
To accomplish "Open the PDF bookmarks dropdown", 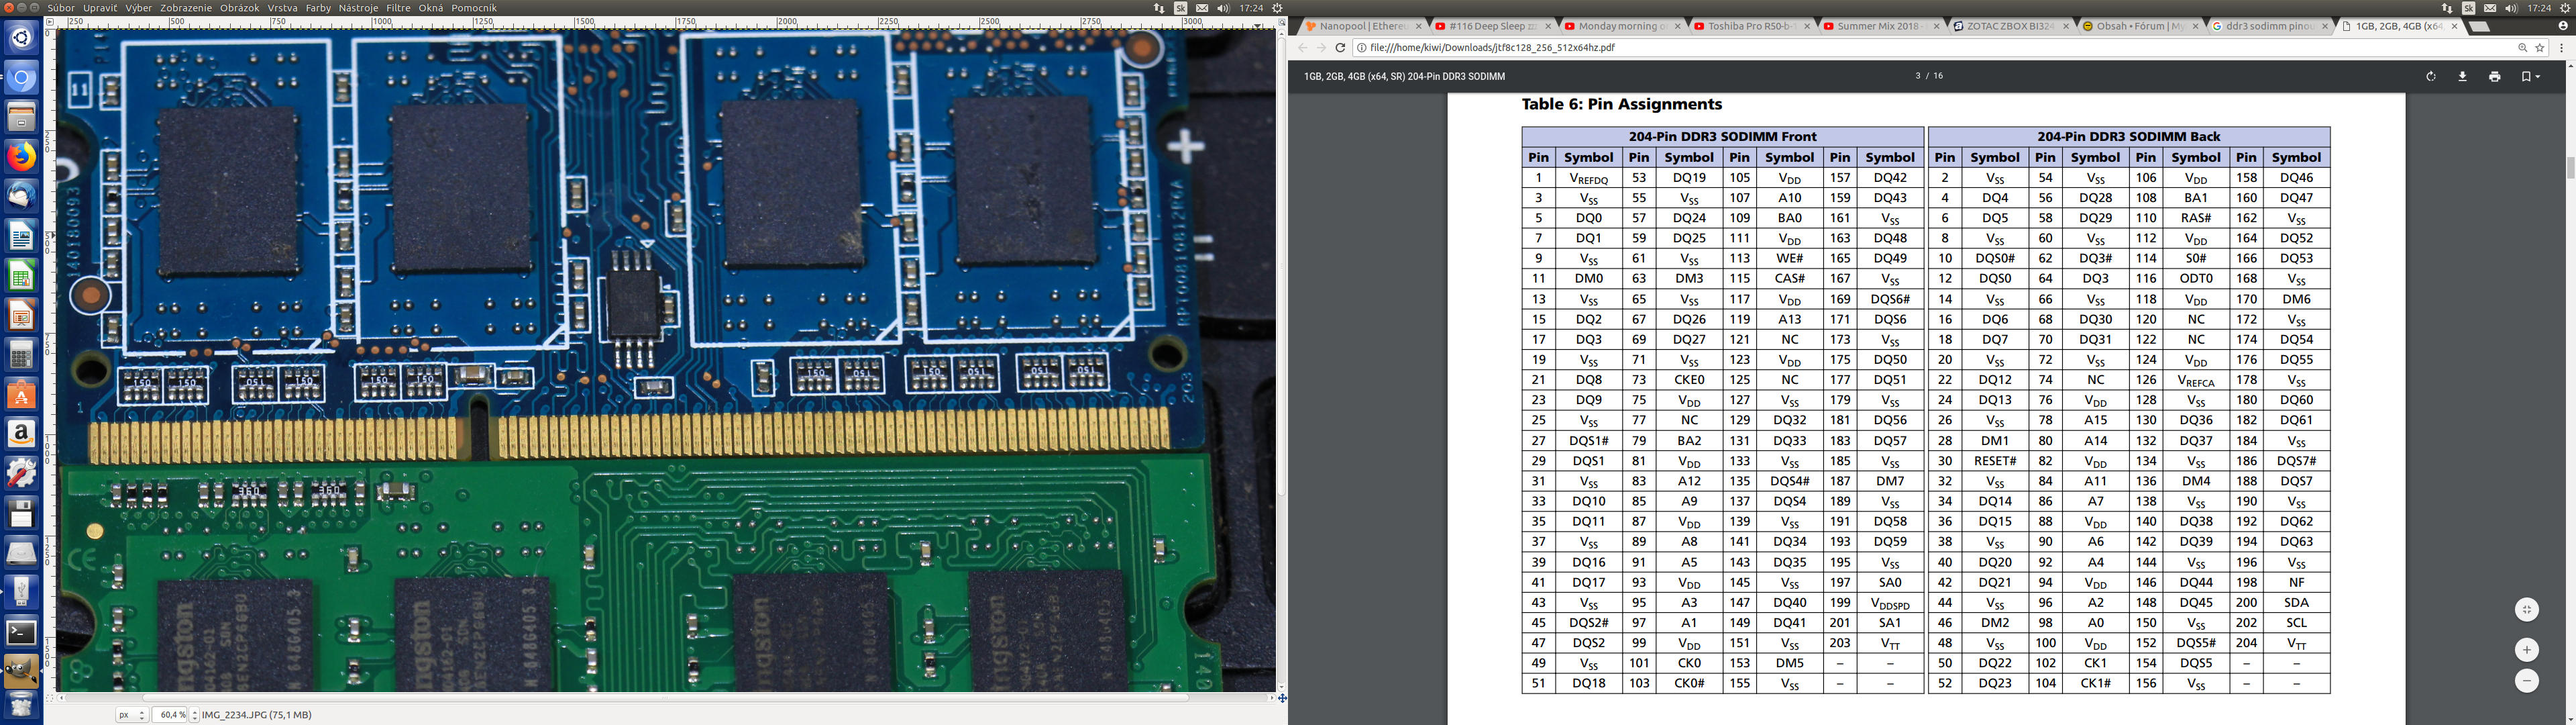I will 2530,77.
